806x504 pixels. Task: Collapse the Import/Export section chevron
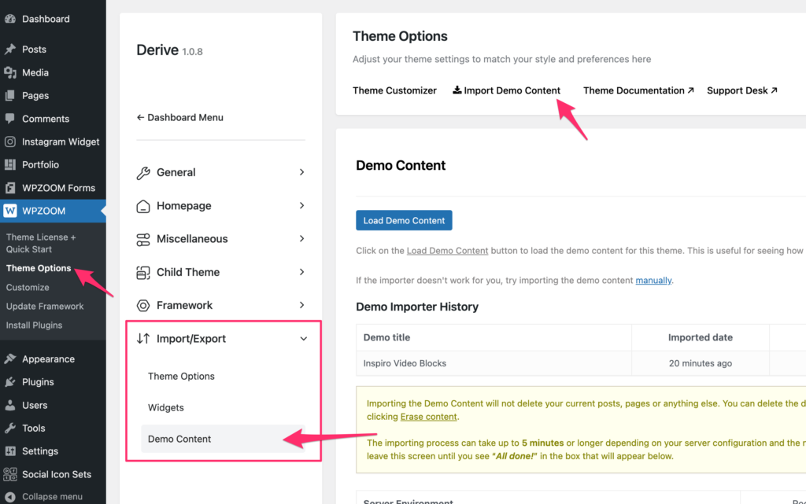[303, 339]
